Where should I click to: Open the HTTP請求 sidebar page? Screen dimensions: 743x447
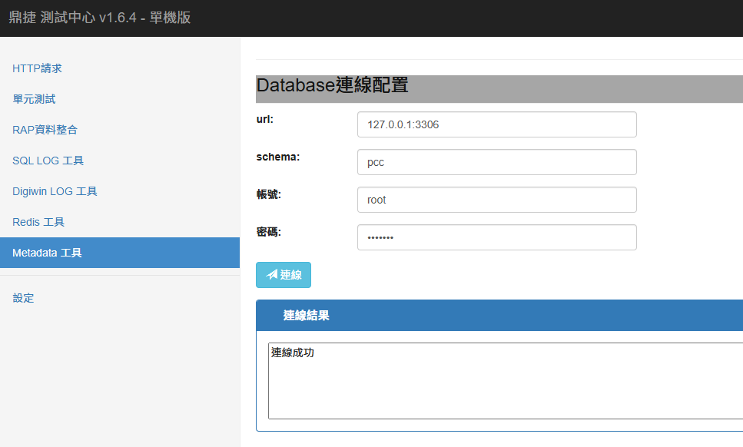click(37, 68)
